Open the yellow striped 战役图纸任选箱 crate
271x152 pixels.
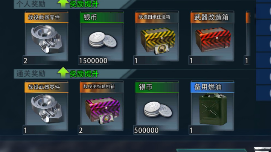pyautogui.click(x=158, y=41)
